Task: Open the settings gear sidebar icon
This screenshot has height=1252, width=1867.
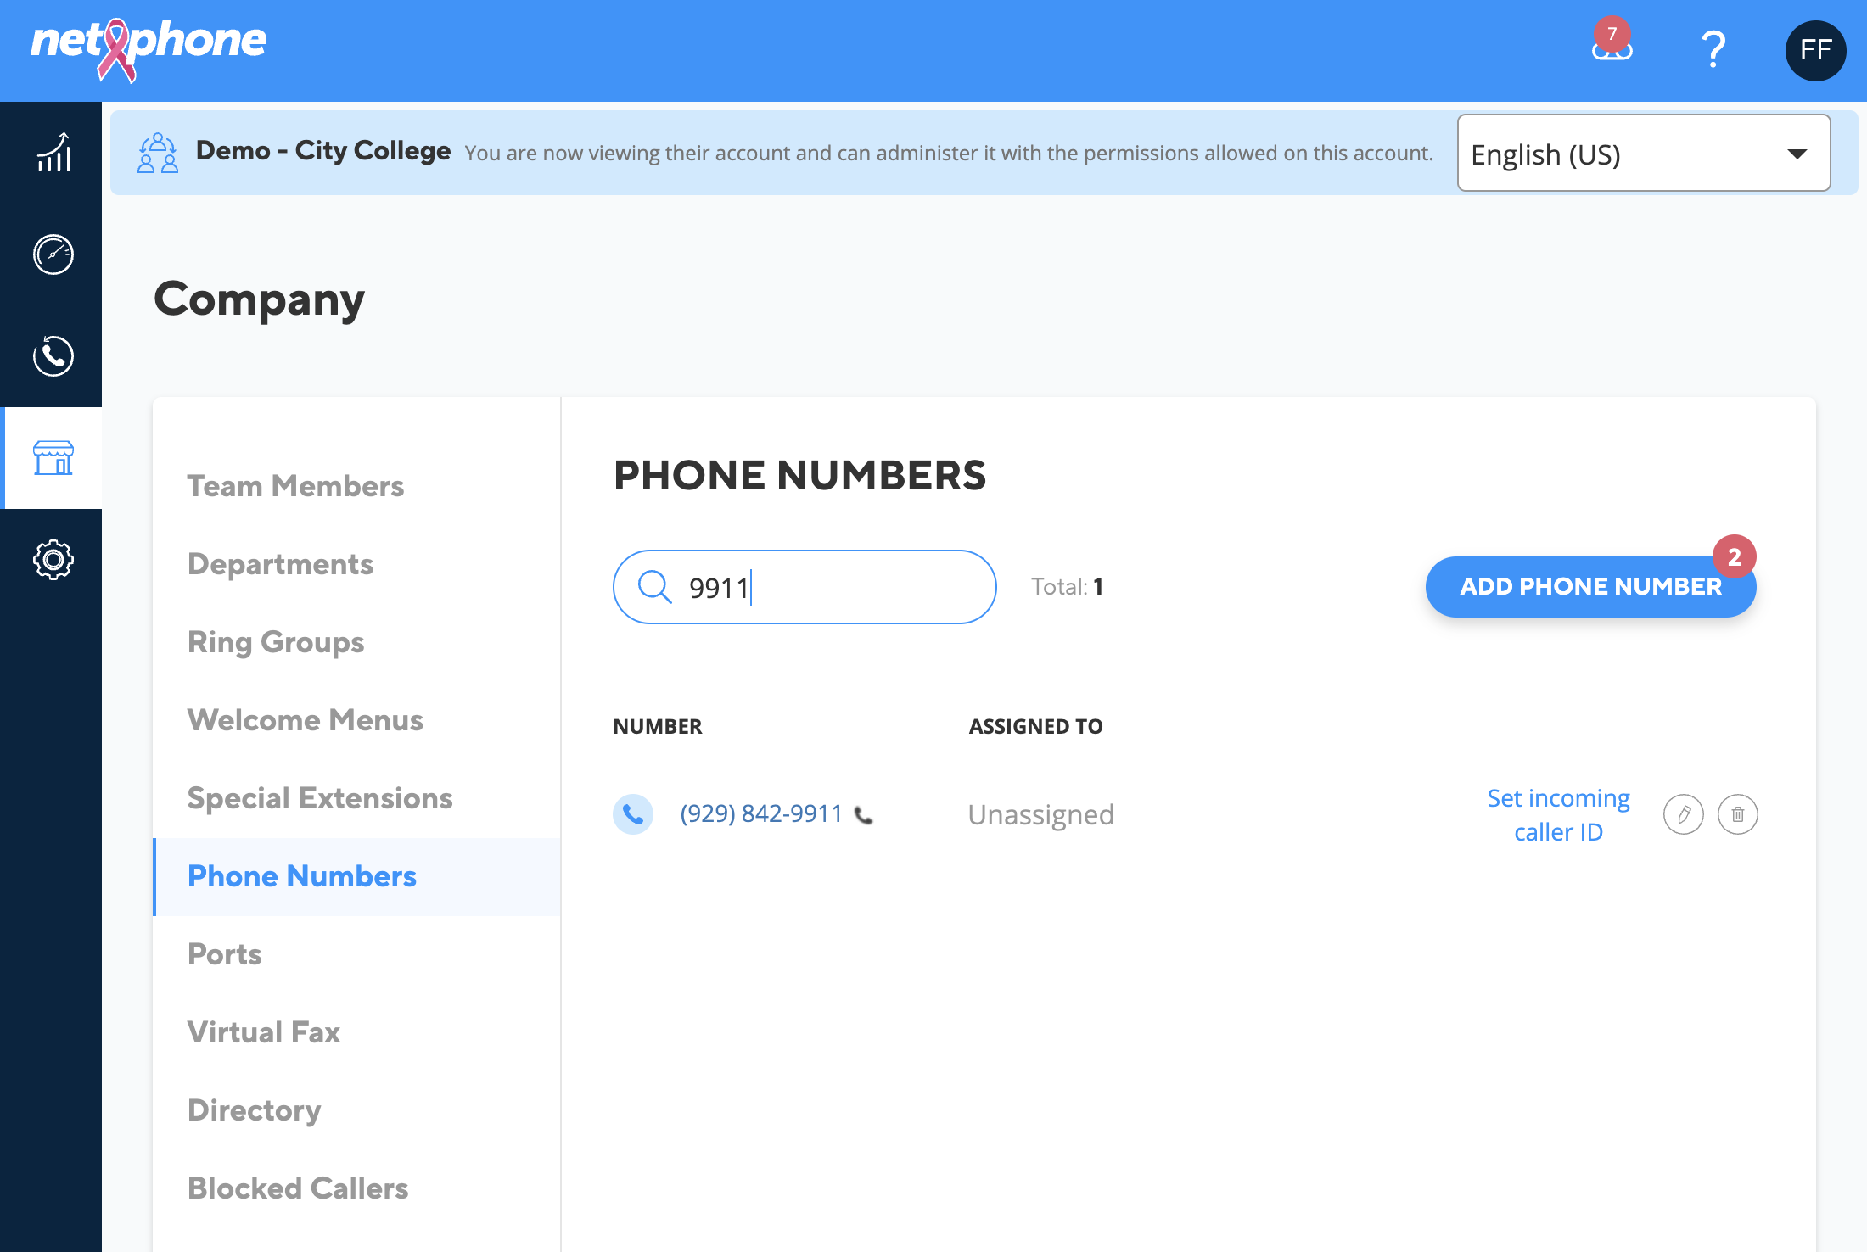Action: coord(53,560)
